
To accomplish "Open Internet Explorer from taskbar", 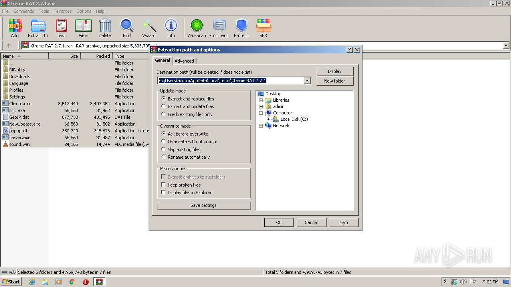I will pyautogui.click(x=32, y=282).
